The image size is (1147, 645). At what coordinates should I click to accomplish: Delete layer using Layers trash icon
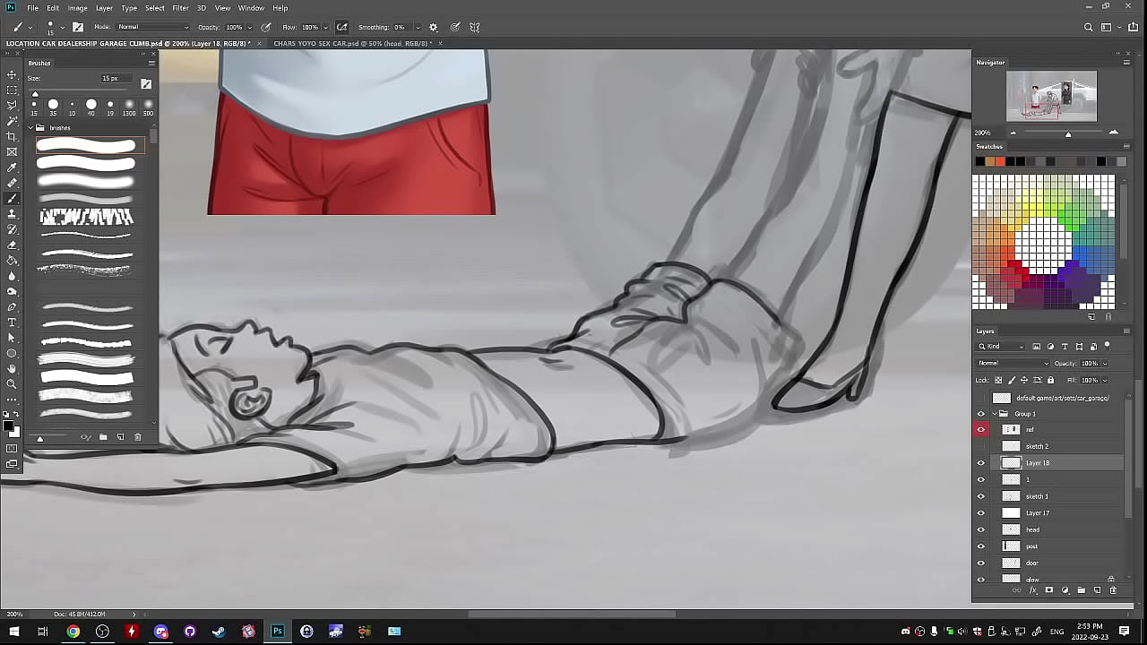[x=1113, y=590]
